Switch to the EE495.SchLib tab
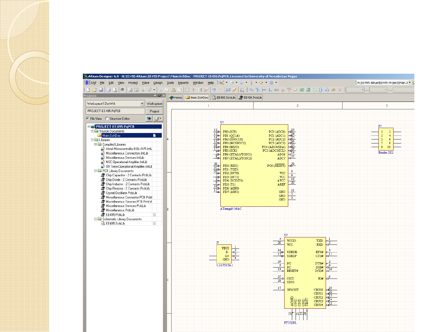Viewport: 442px width, 332px height. click(223, 98)
